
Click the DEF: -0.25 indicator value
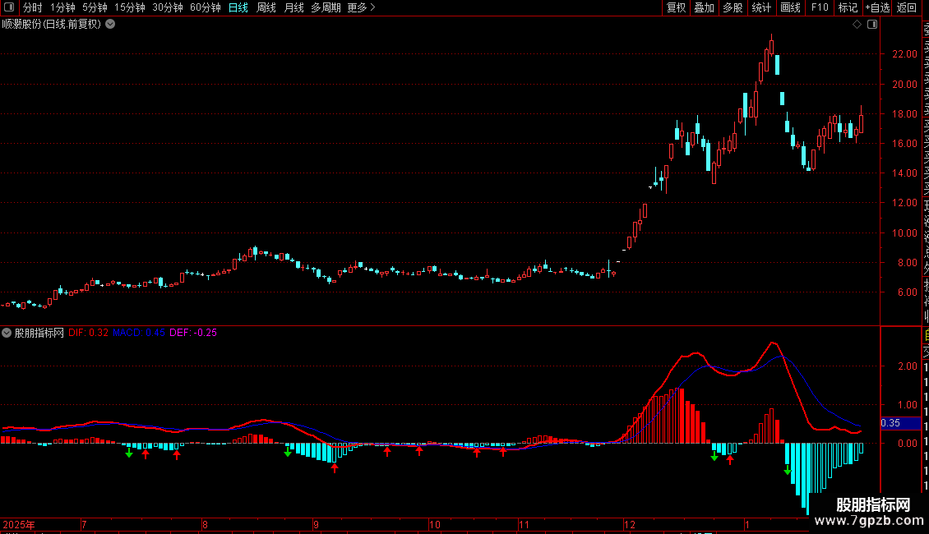point(193,333)
